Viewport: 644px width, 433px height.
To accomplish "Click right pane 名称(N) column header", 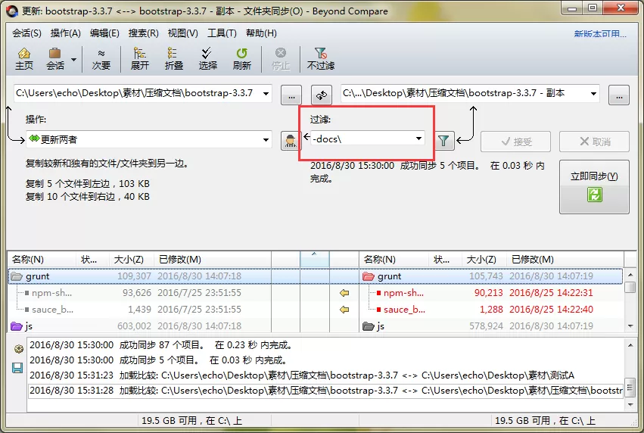I will 394,260.
